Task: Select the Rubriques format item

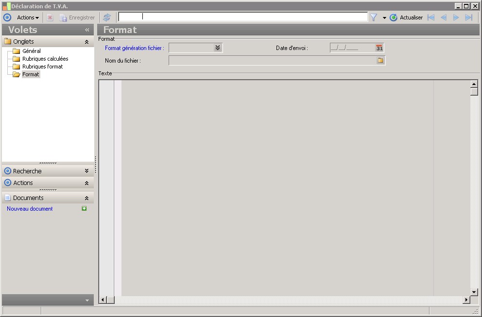Action: (x=42, y=67)
